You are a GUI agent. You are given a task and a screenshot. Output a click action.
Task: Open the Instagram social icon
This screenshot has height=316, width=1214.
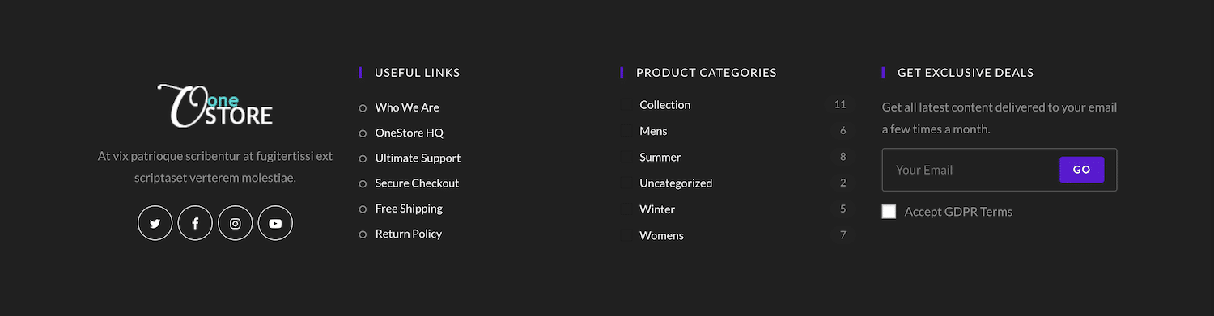(236, 223)
